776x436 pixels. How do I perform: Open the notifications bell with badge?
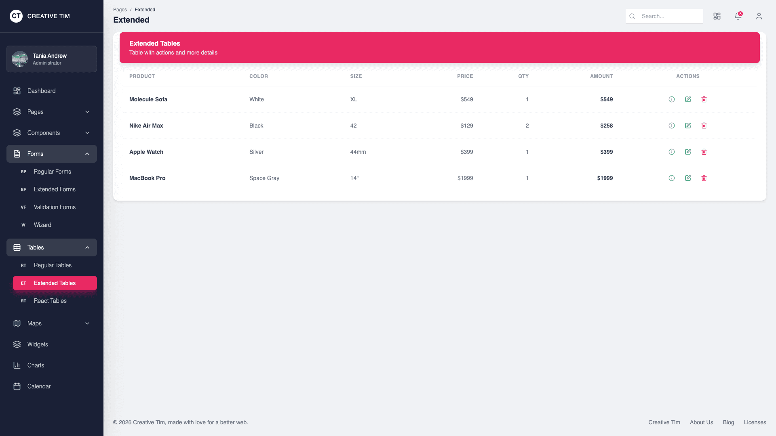click(x=738, y=16)
